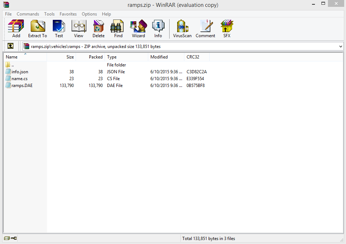Click the 'File folder' type text
Screen dimensions: 346x244
click(x=116, y=65)
